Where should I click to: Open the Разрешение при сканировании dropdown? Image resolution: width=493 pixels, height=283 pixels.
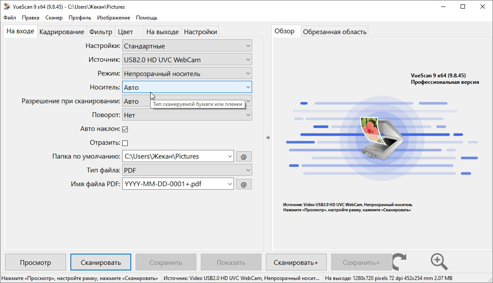coord(187,101)
